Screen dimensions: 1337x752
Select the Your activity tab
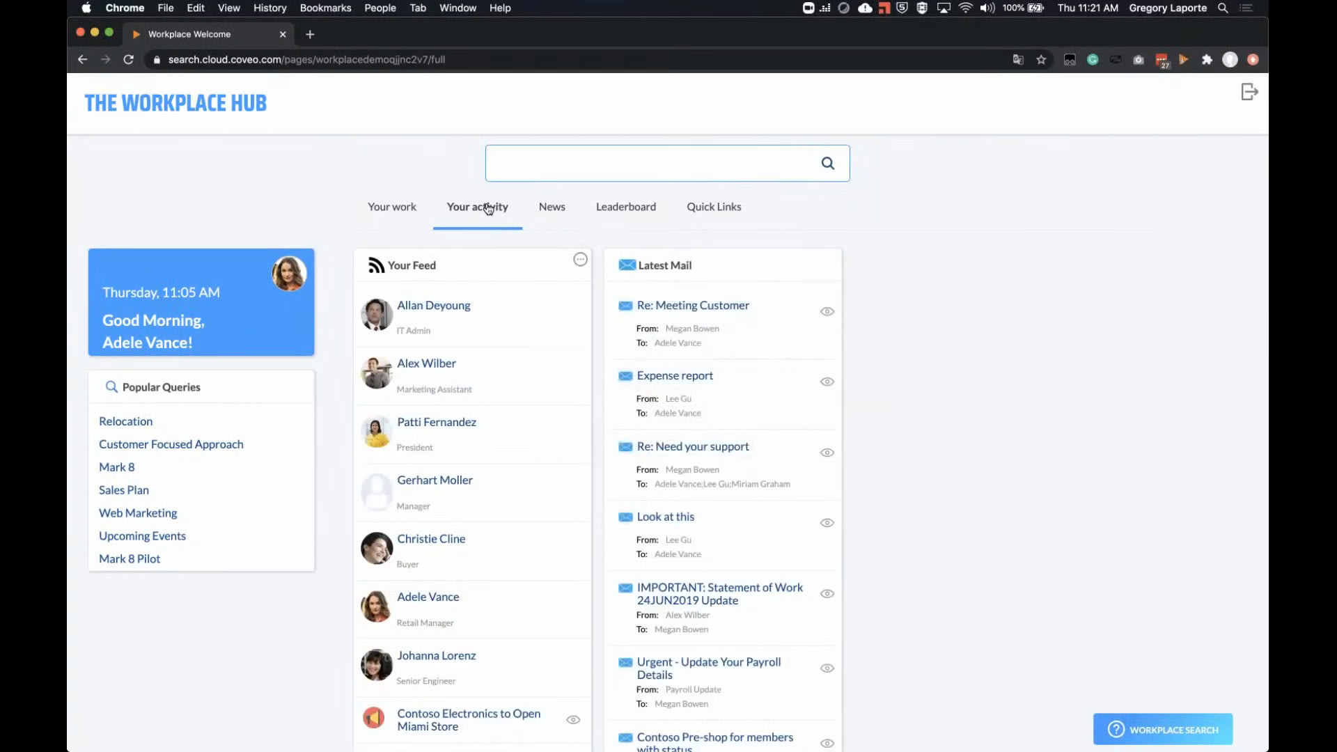pyautogui.click(x=478, y=207)
